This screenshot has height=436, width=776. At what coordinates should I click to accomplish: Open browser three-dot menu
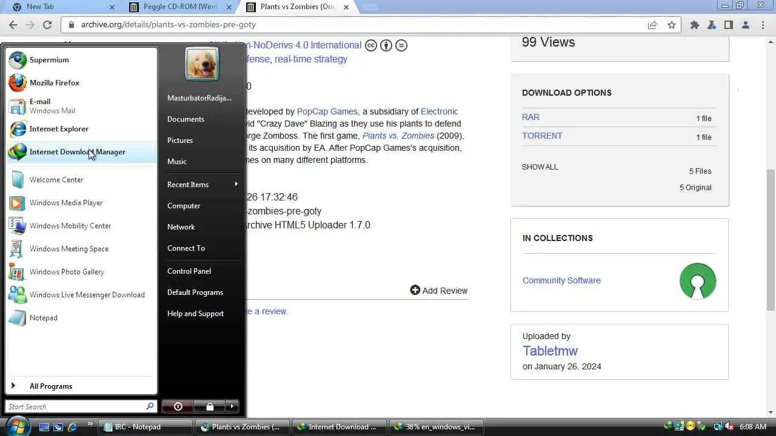coord(763,25)
